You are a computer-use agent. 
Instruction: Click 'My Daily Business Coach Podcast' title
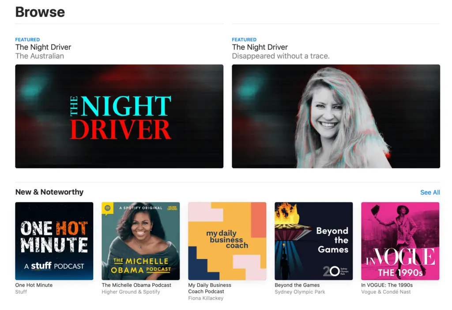(210, 288)
